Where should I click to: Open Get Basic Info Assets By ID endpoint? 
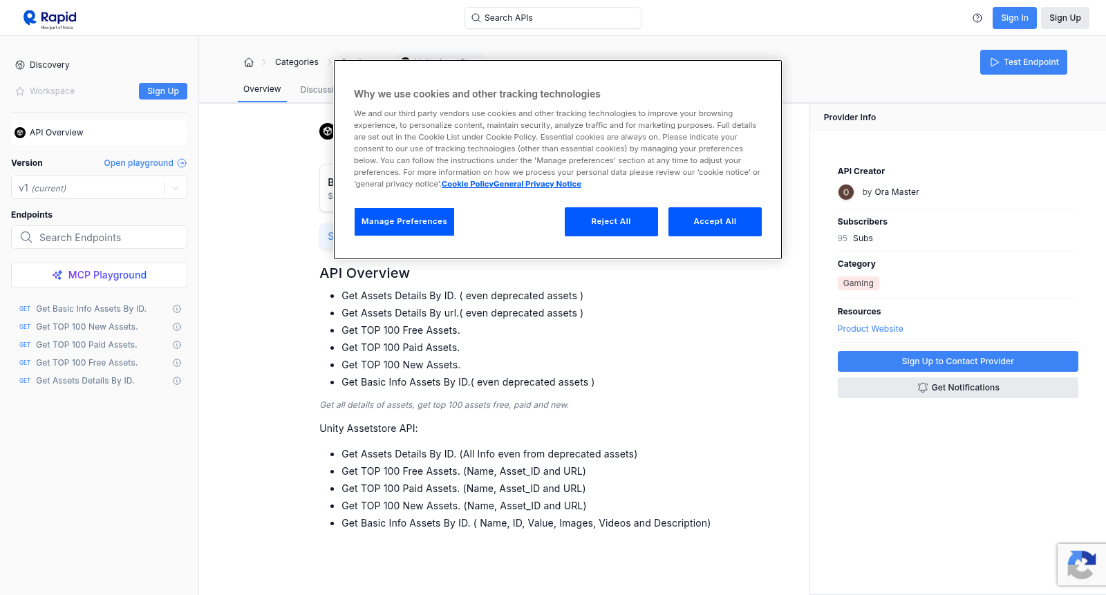91,309
